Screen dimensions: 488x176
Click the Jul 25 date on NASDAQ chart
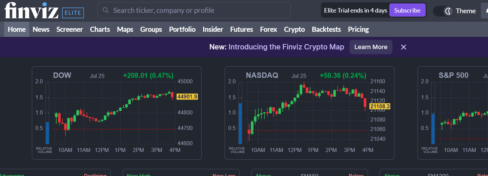[299, 76]
